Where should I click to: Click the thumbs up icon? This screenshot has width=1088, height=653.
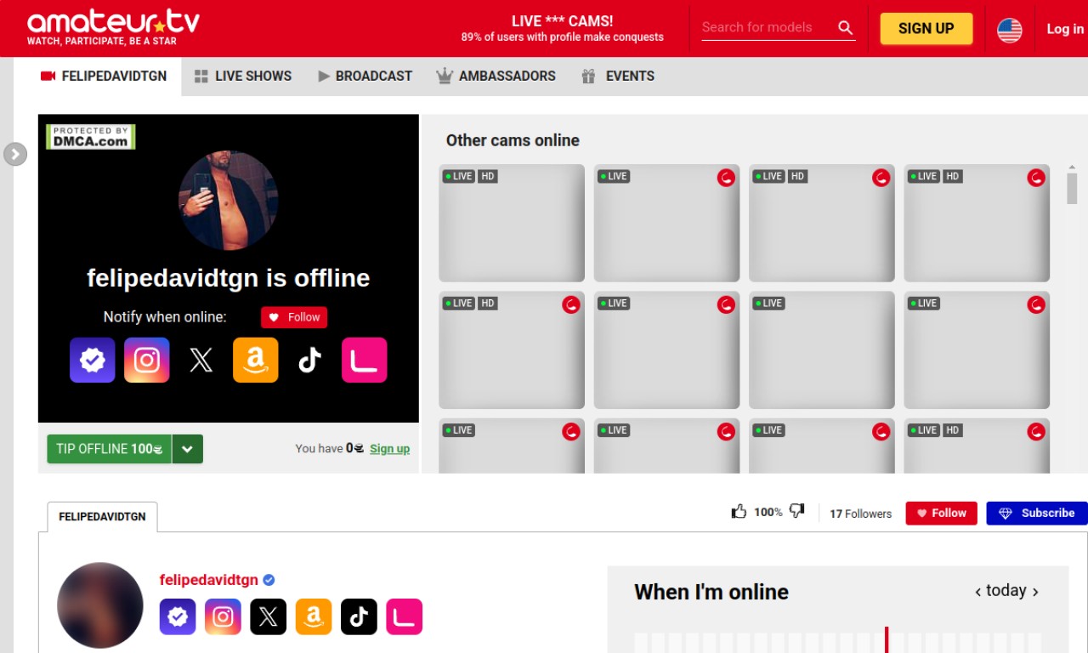point(739,511)
